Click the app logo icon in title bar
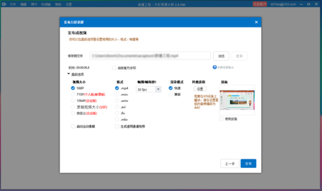The width and height of the screenshot is (322, 191). point(4,4)
